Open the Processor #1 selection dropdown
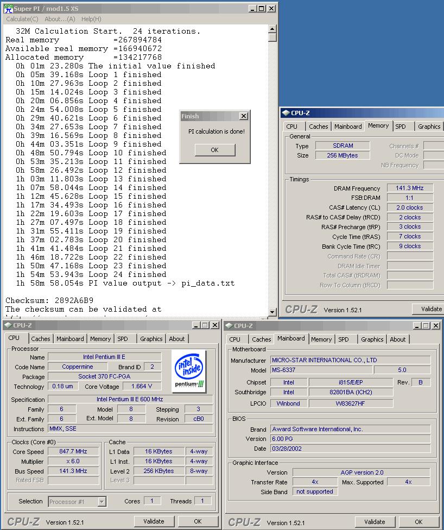Viewport: 444px width, 530px height. (x=102, y=502)
